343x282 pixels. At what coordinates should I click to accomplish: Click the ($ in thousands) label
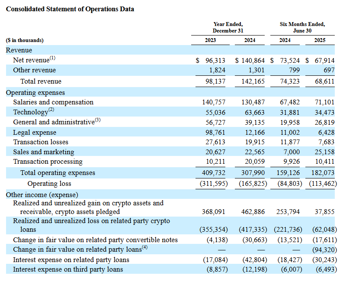[x=25, y=40]
